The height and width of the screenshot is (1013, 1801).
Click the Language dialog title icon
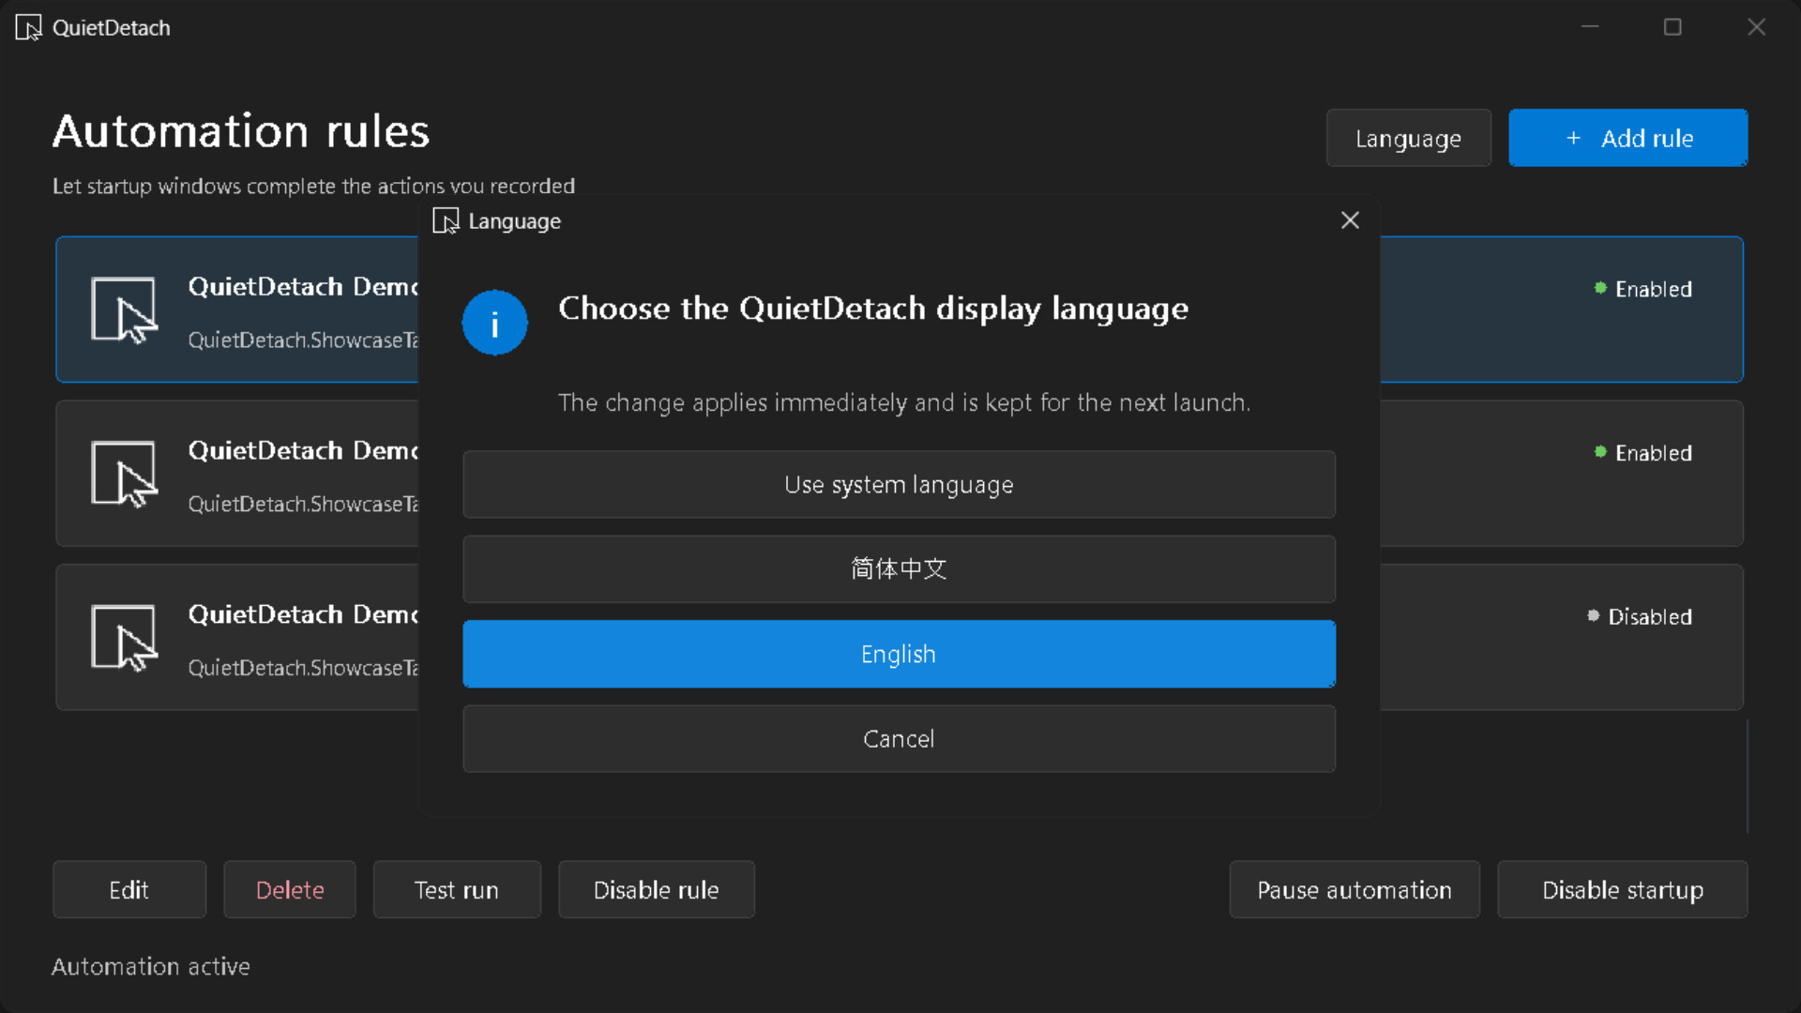click(x=446, y=220)
